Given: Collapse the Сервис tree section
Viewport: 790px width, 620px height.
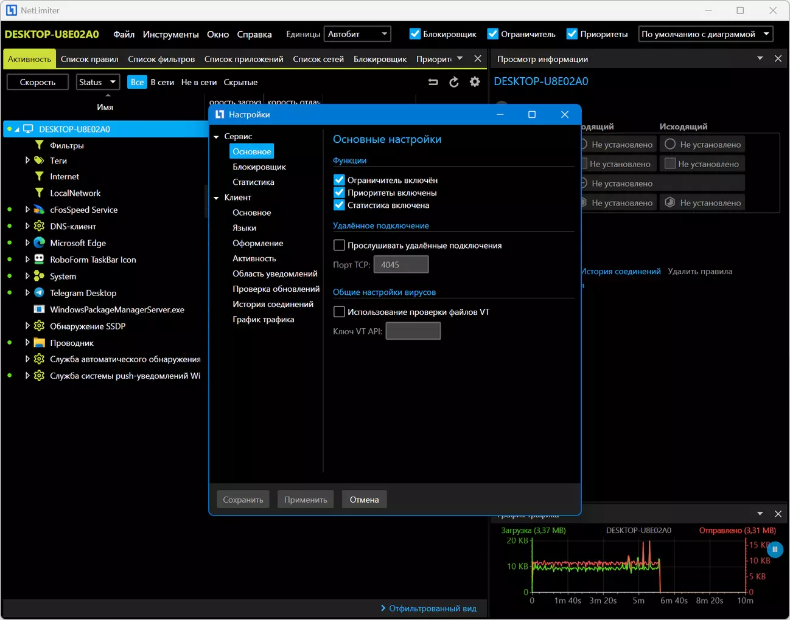Looking at the screenshot, I should 216,137.
